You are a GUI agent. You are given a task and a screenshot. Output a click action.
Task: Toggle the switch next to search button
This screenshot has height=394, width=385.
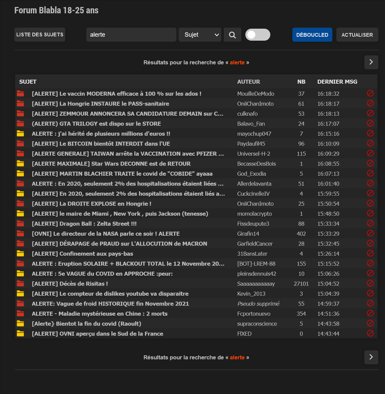click(x=258, y=35)
